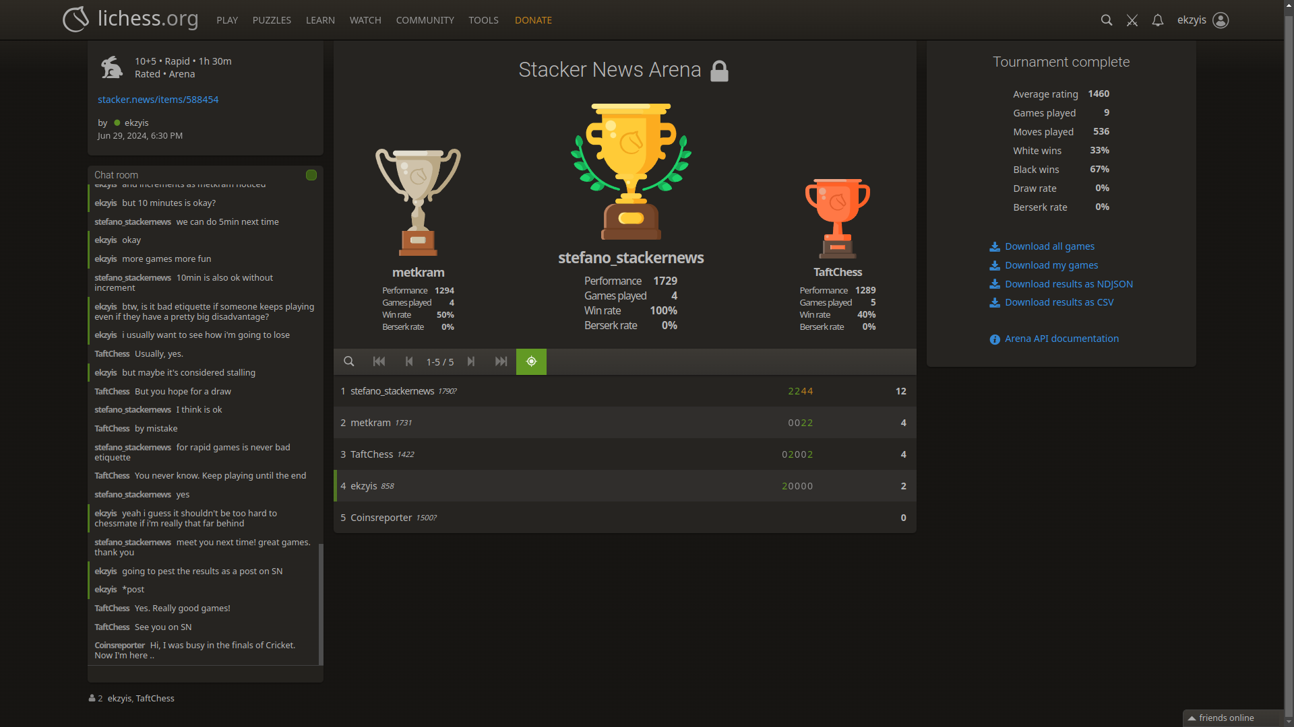Screen dimensions: 1294x727
Task: Jump to last standings page
Action: [501, 361]
